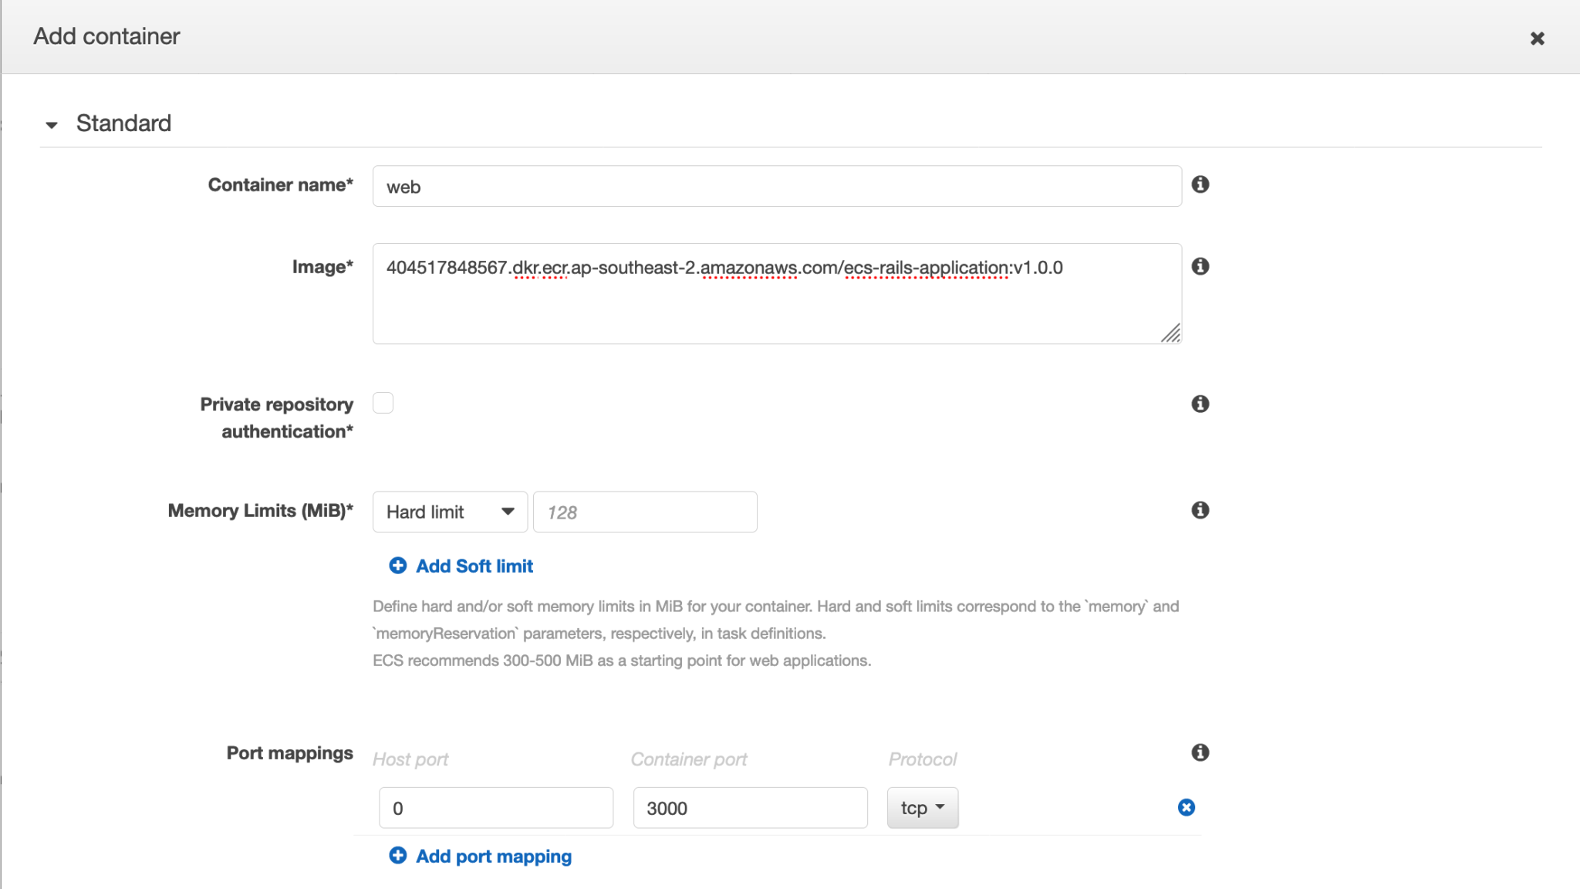Click inside the Image text area

[x=775, y=293]
